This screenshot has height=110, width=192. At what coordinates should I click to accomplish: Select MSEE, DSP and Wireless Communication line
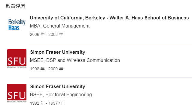[75, 60]
